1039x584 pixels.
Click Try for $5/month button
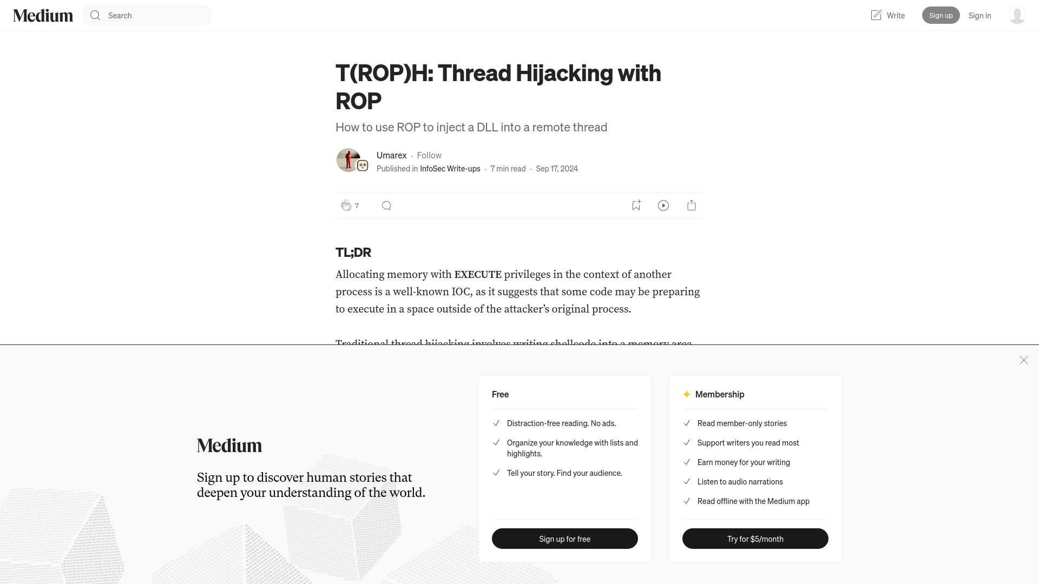coord(755,539)
